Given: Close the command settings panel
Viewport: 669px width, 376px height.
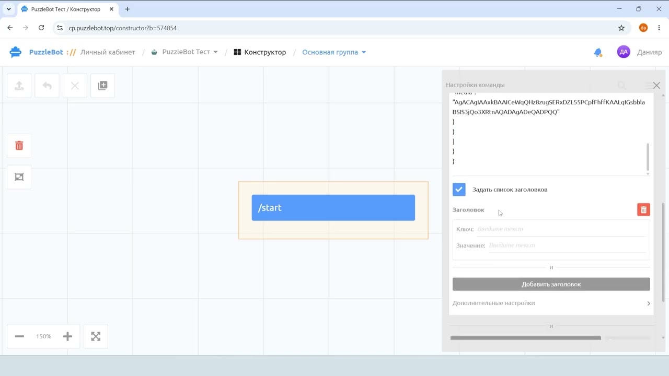Looking at the screenshot, I should (x=656, y=85).
